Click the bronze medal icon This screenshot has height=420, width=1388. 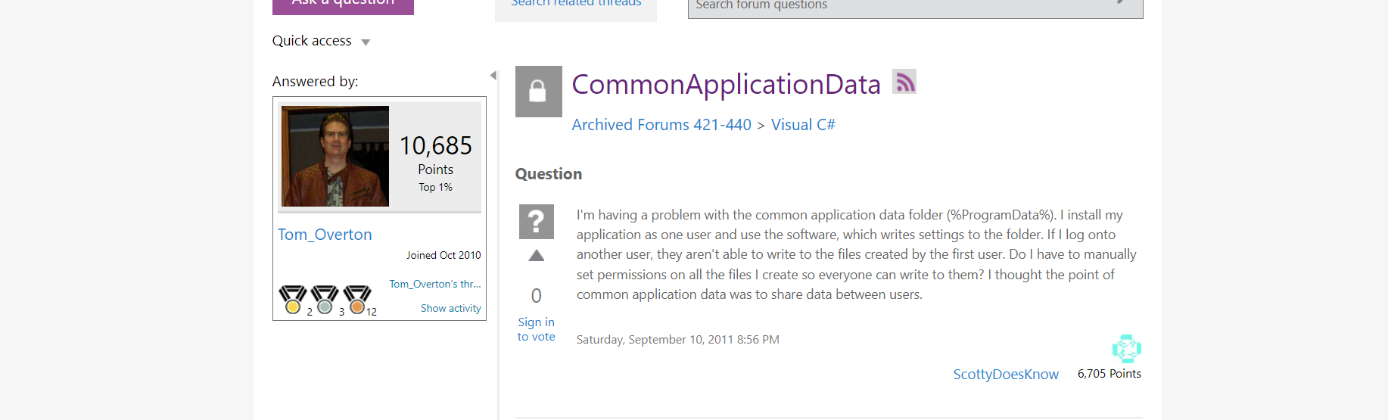pos(357,300)
